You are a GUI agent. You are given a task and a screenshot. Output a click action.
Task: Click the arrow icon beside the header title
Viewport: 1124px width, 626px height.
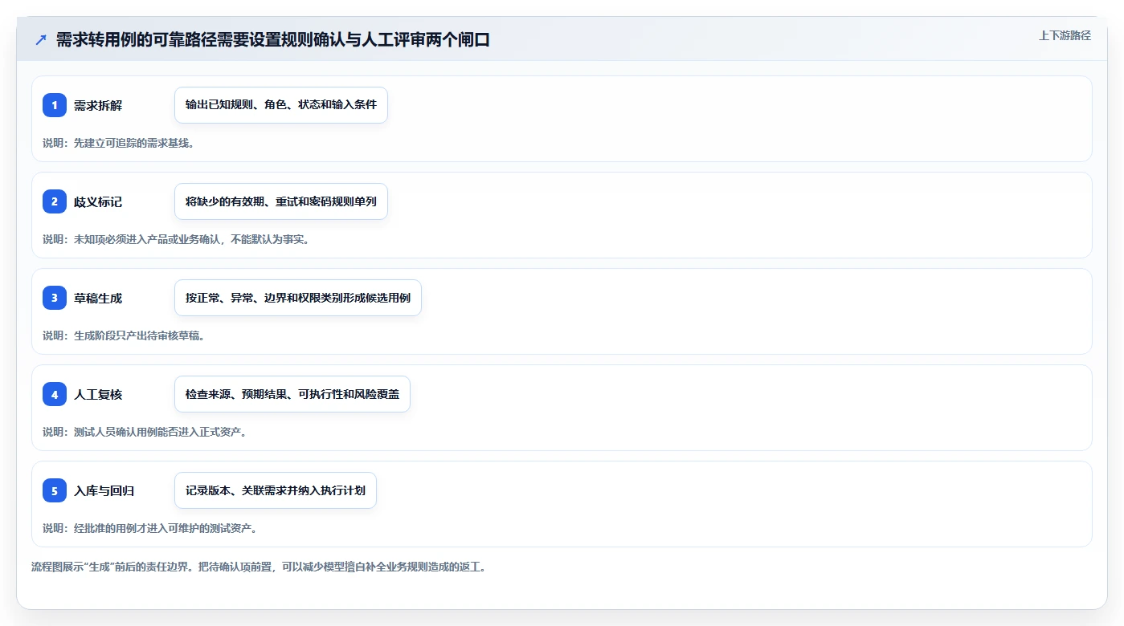[41, 40]
